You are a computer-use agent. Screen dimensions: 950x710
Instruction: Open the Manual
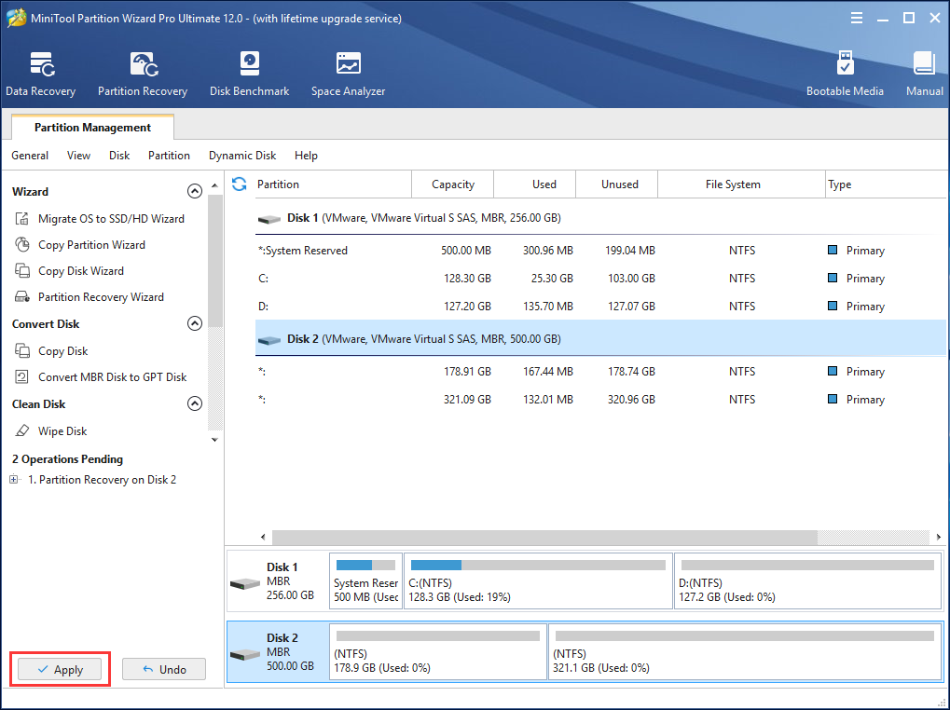(924, 75)
